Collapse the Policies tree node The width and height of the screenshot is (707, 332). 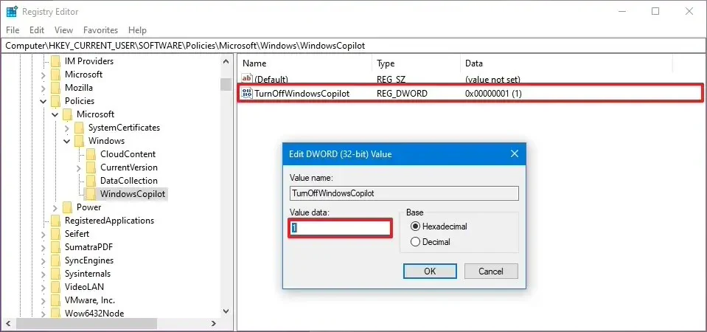coord(43,101)
